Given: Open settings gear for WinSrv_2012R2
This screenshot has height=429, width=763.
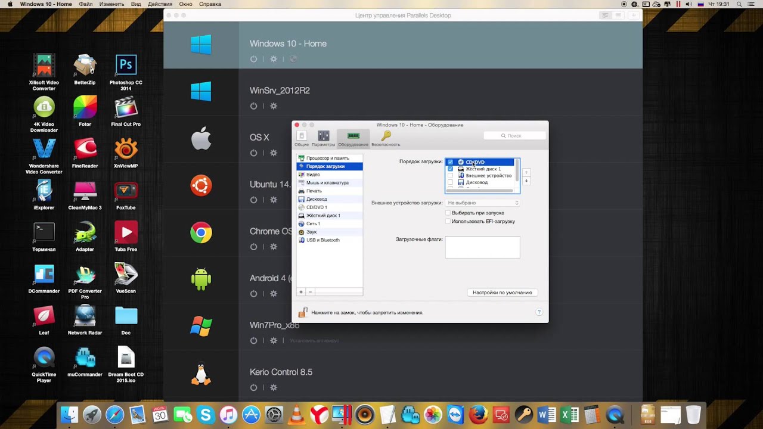Looking at the screenshot, I should 274,106.
